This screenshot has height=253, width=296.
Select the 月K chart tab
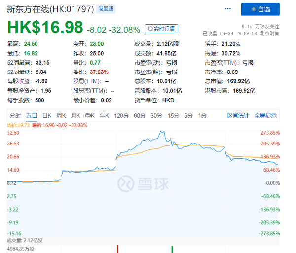(x=75, y=116)
